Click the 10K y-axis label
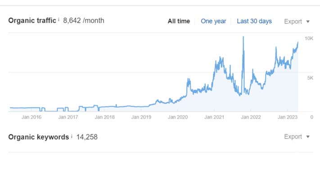This screenshot has height=169, width=320. [x=309, y=39]
